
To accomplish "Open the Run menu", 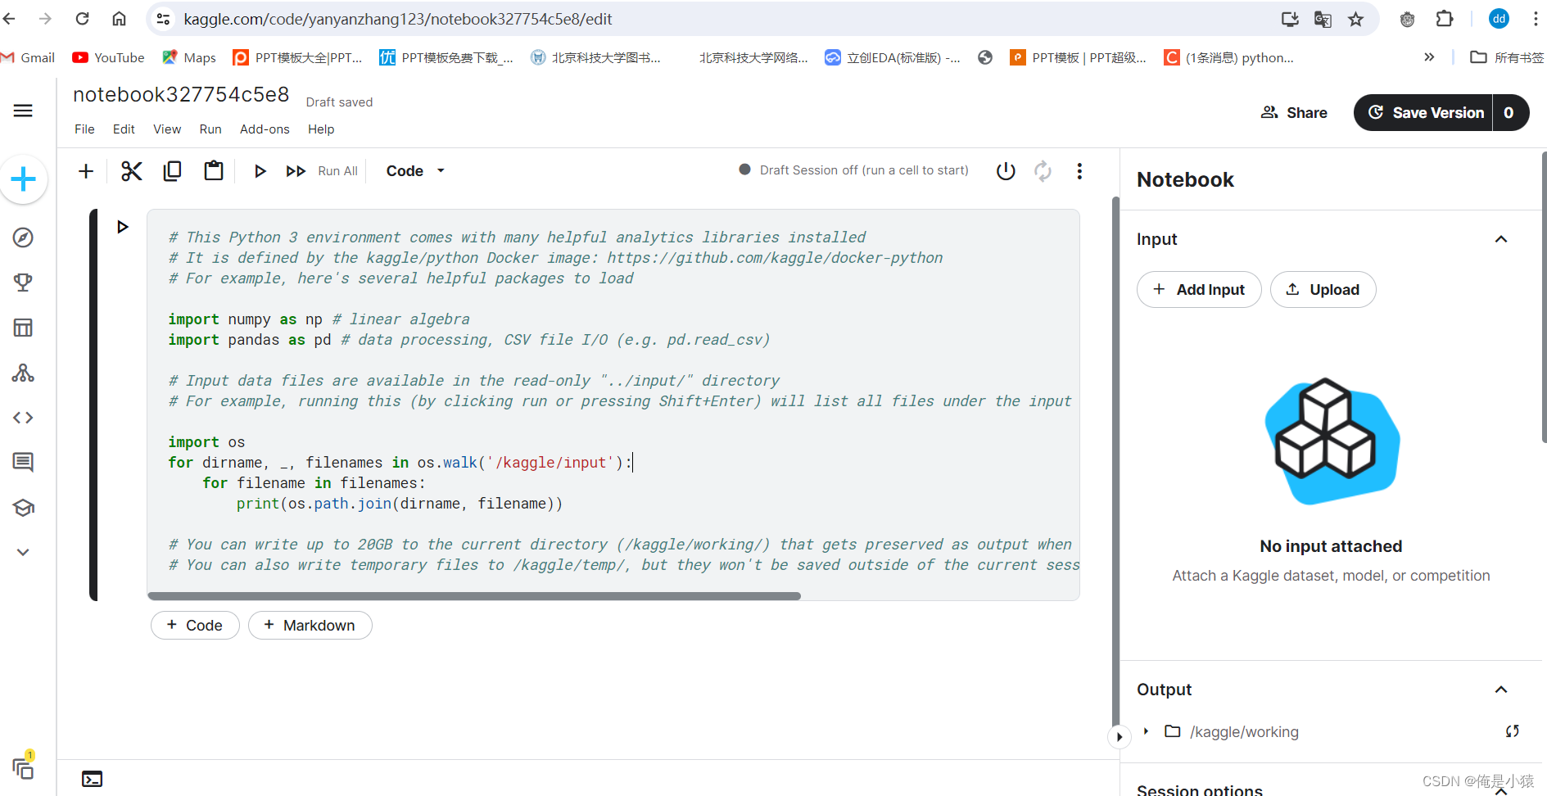I will [210, 129].
